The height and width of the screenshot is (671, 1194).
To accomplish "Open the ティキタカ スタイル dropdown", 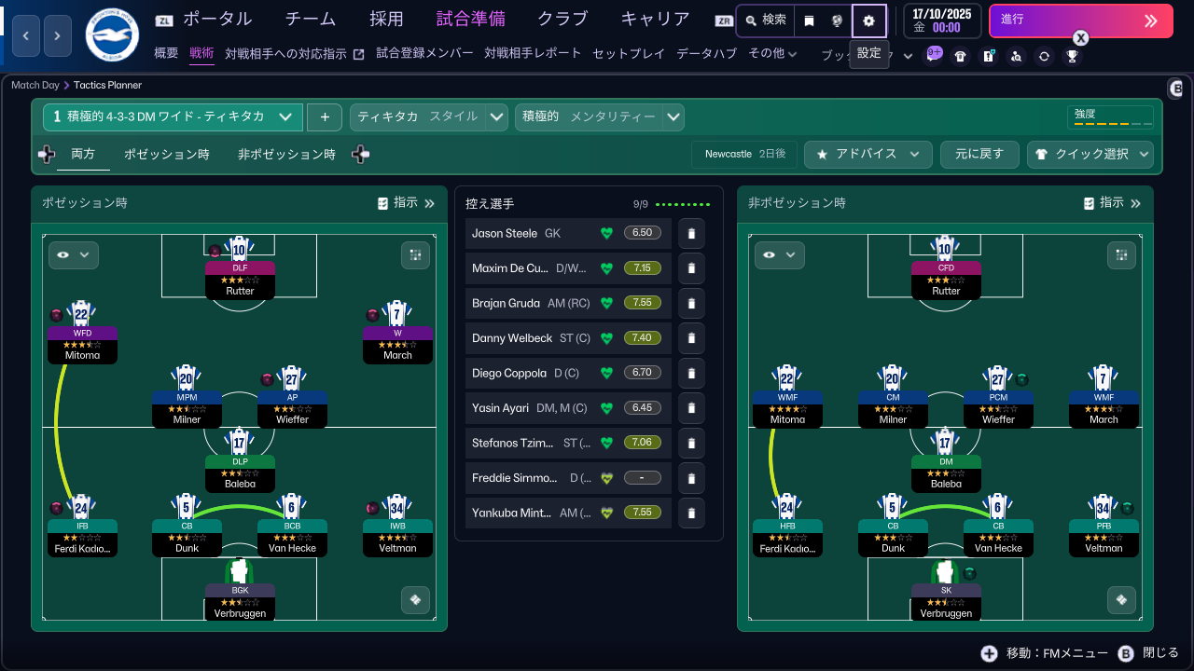I will (428, 117).
